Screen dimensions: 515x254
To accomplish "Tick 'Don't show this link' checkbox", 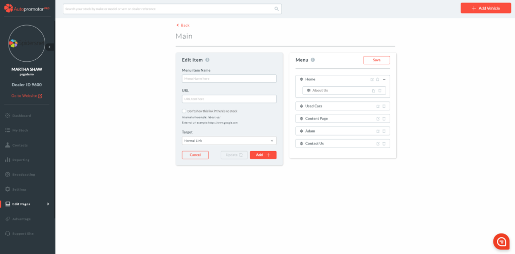I will click(x=184, y=111).
